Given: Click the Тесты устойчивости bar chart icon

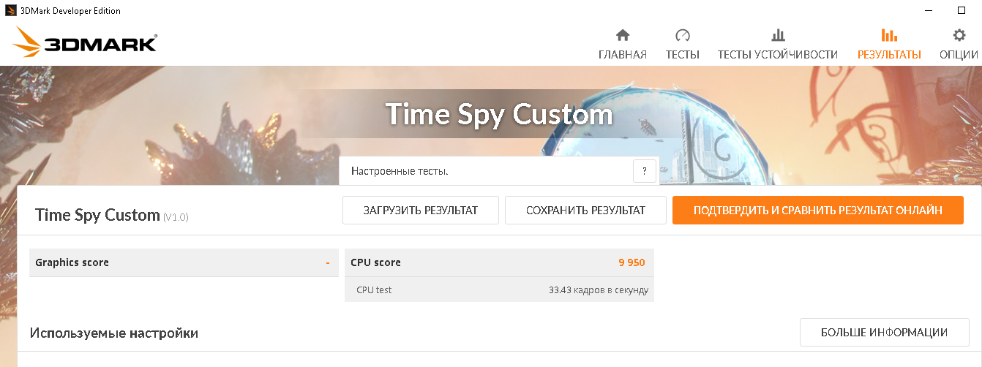Looking at the screenshot, I should (x=778, y=35).
